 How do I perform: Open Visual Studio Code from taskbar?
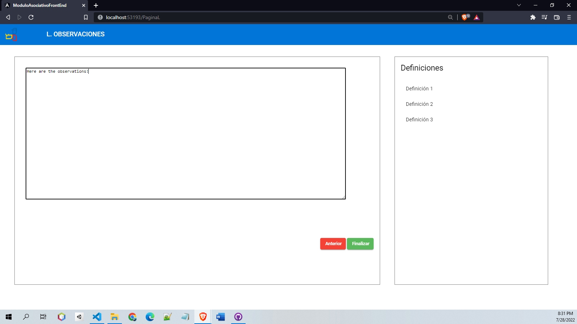pyautogui.click(x=97, y=317)
